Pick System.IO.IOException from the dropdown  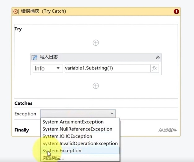click(x=67, y=136)
